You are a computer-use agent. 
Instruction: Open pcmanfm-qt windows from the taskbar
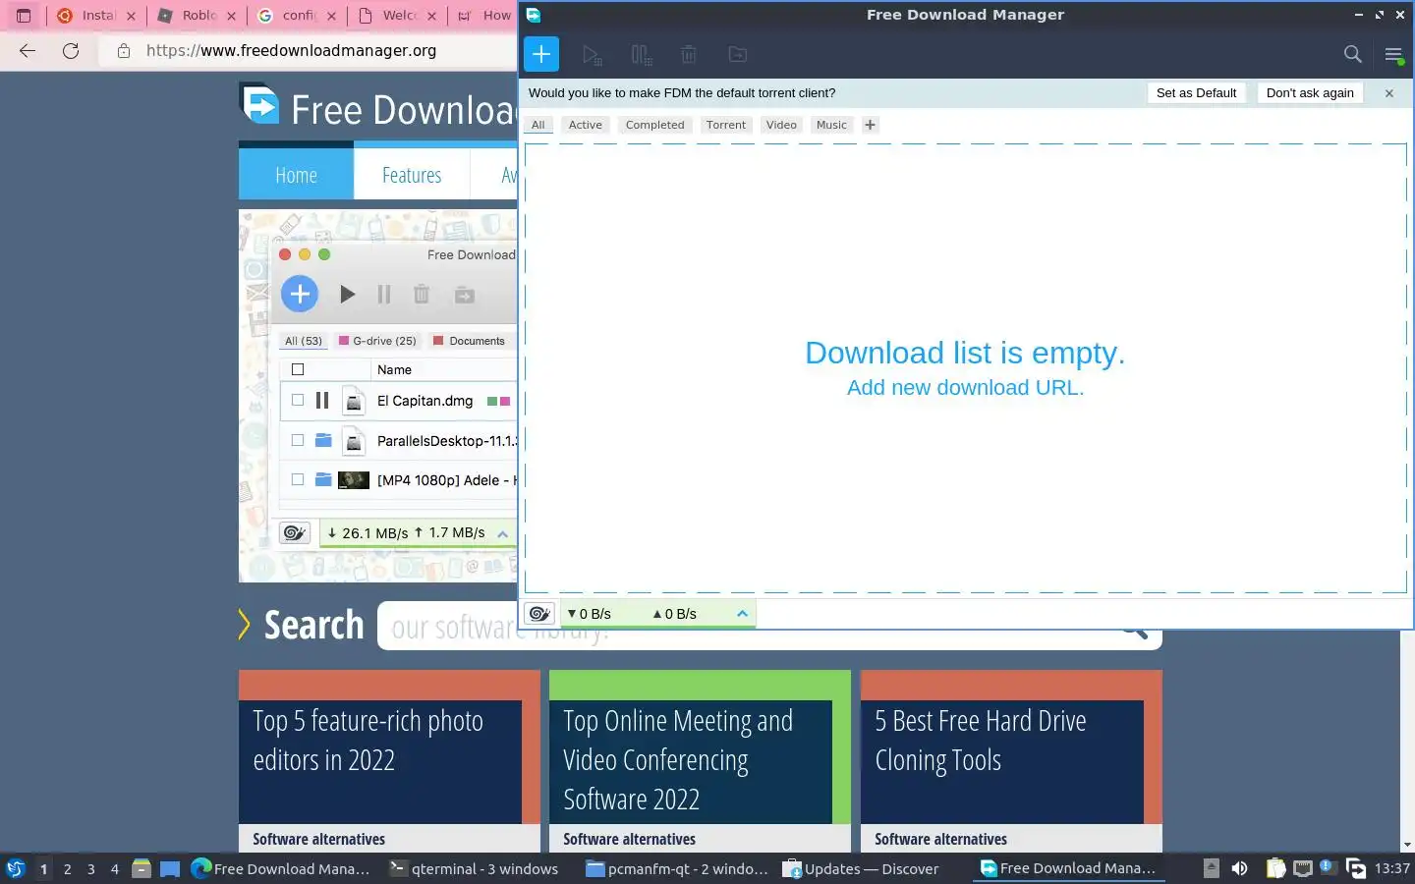[x=677, y=868]
